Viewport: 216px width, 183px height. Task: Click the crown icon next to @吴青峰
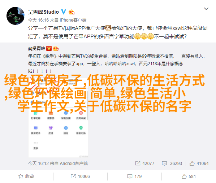[x=56, y=48]
